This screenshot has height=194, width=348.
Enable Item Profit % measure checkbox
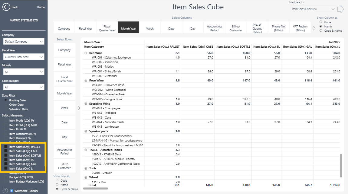click(x=6, y=129)
